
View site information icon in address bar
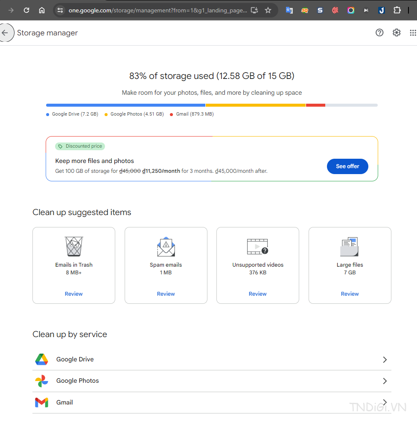pos(60,11)
